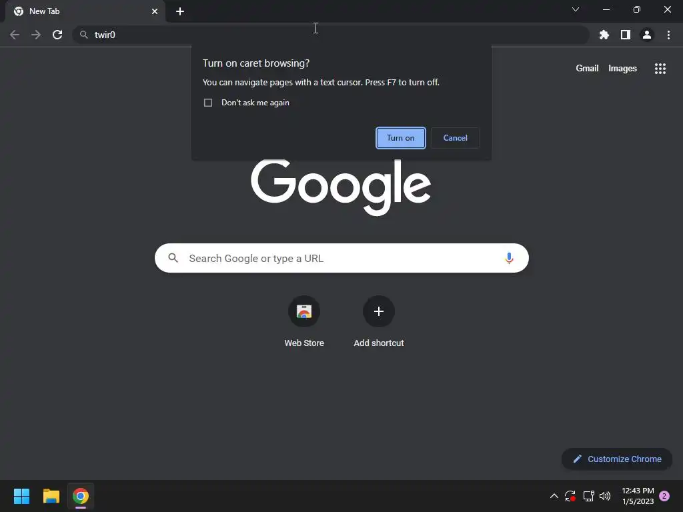Click the forward navigation arrow
Screen dimensions: 683x512
(36, 35)
